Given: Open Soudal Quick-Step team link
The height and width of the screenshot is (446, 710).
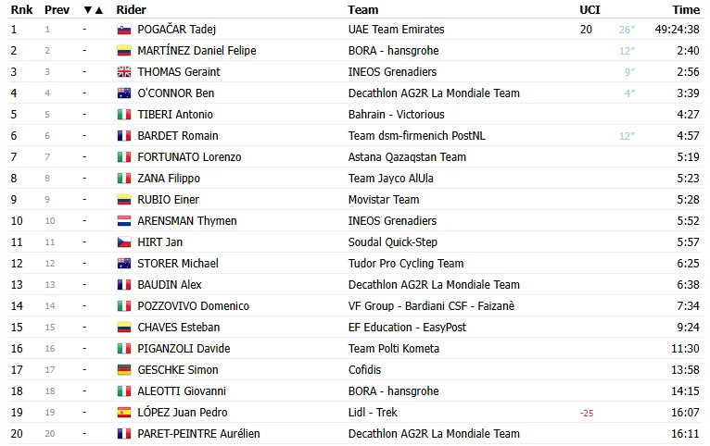Looking at the screenshot, I should (393, 242).
